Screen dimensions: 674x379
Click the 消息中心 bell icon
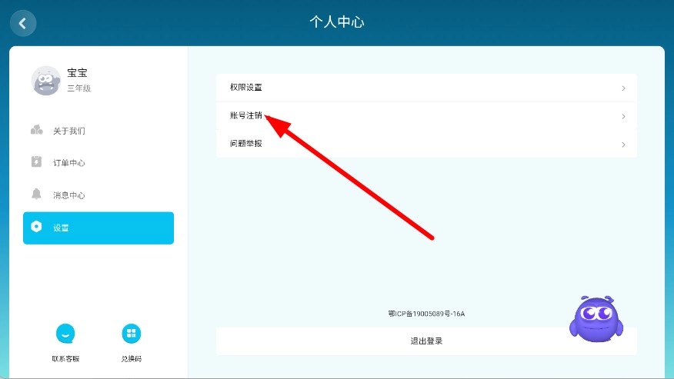(36, 194)
